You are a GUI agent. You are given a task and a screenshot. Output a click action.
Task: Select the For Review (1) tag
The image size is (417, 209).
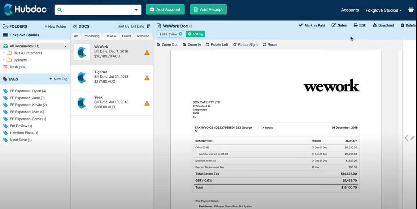21,126
